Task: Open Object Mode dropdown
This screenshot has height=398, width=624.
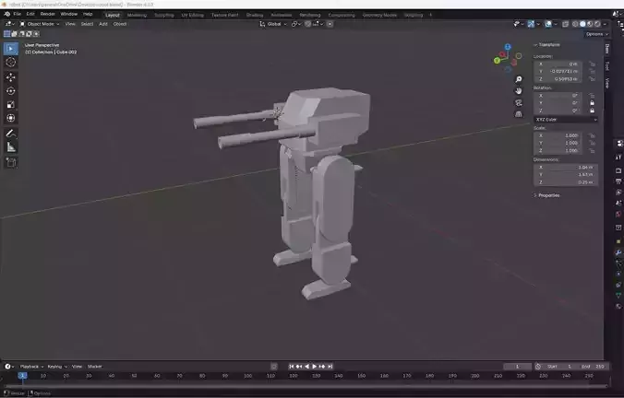Action: [40, 24]
